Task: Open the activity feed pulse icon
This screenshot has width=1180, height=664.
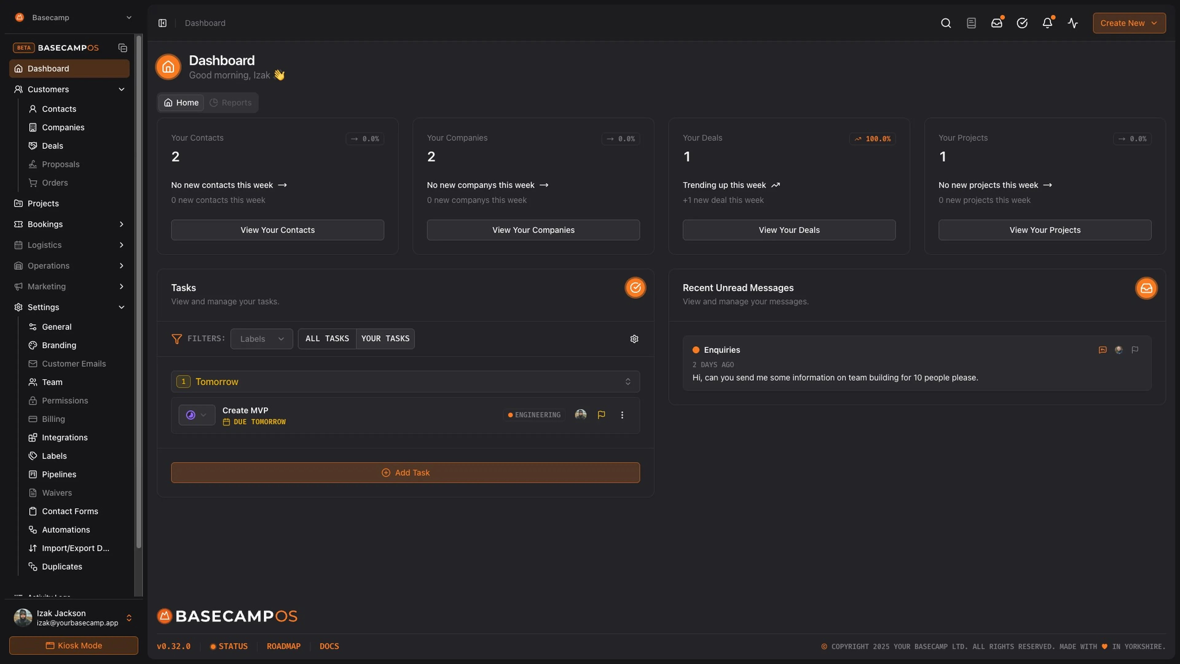Action: [1073, 23]
